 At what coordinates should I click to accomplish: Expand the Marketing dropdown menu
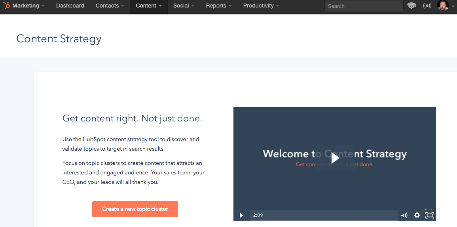point(28,6)
